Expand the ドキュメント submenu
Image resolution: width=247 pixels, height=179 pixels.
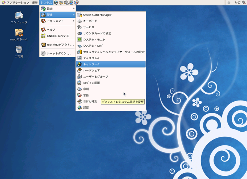57,21
